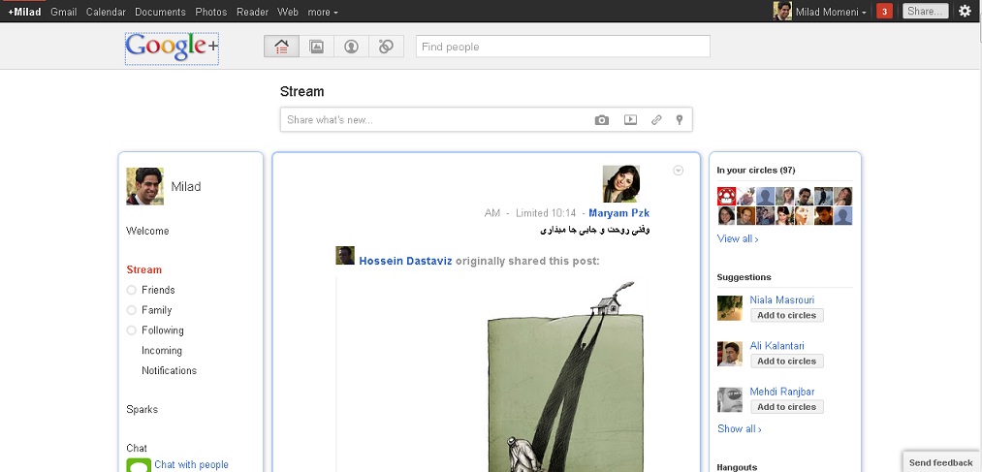982x472 pixels.
Task: Add Niala Masrouri to circles
Action: coord(786,316)
